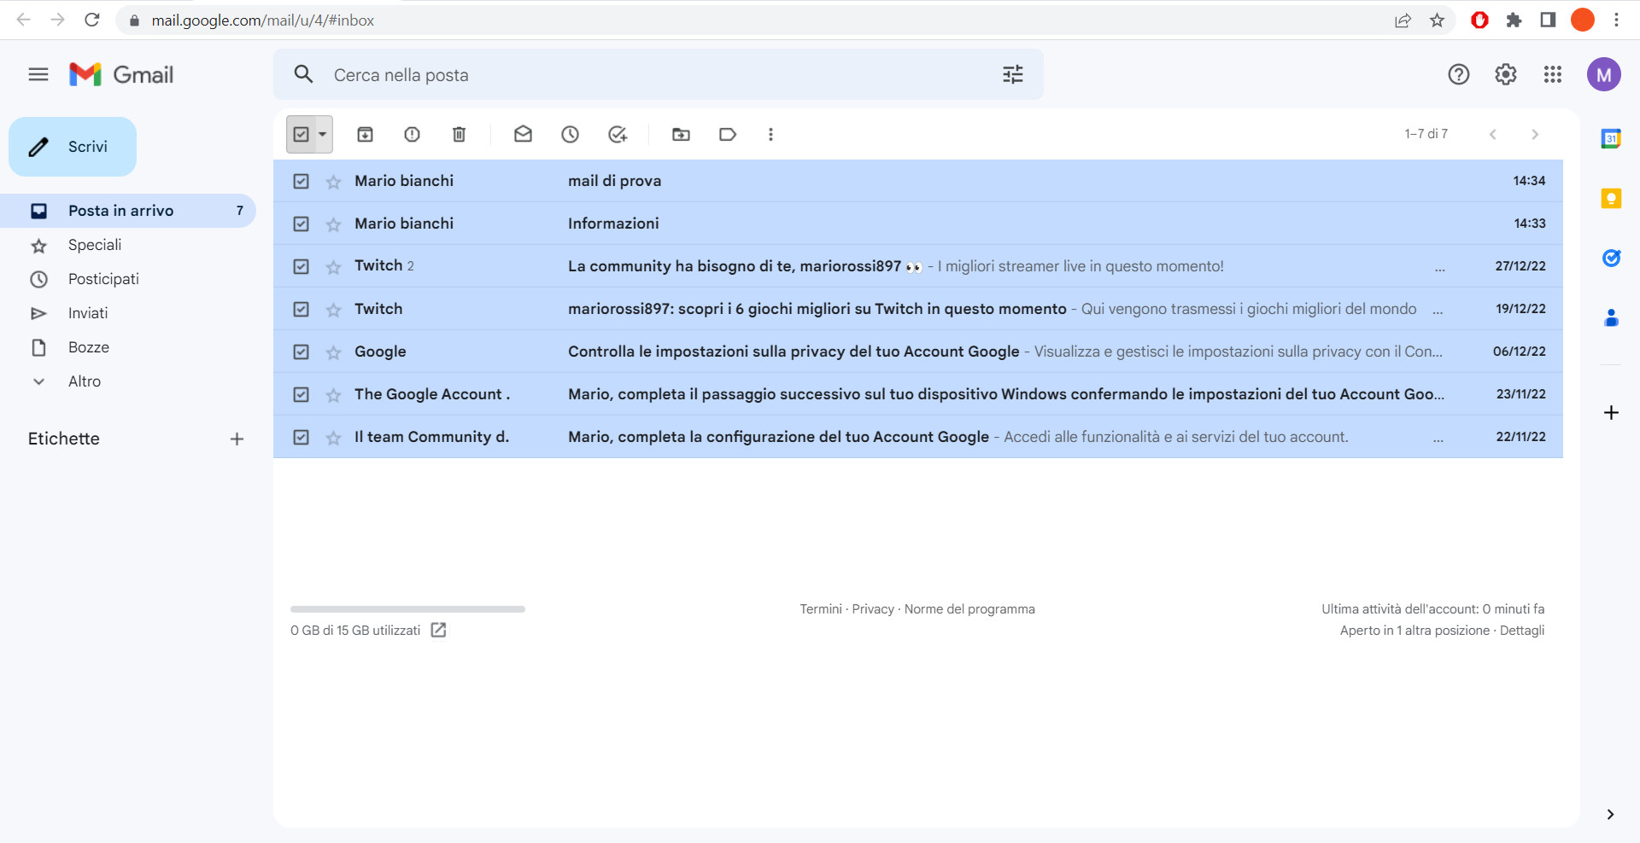Add the selected emails to Tasks
The image size is (1640, 843).
pos(617,134)
